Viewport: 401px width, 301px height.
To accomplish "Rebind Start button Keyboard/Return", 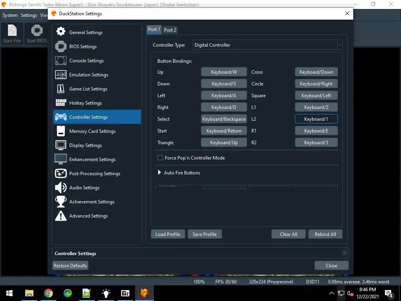I will (224, 131).
